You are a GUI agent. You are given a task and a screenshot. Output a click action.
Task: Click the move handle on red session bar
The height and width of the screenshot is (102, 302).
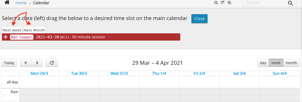[6, 37]
